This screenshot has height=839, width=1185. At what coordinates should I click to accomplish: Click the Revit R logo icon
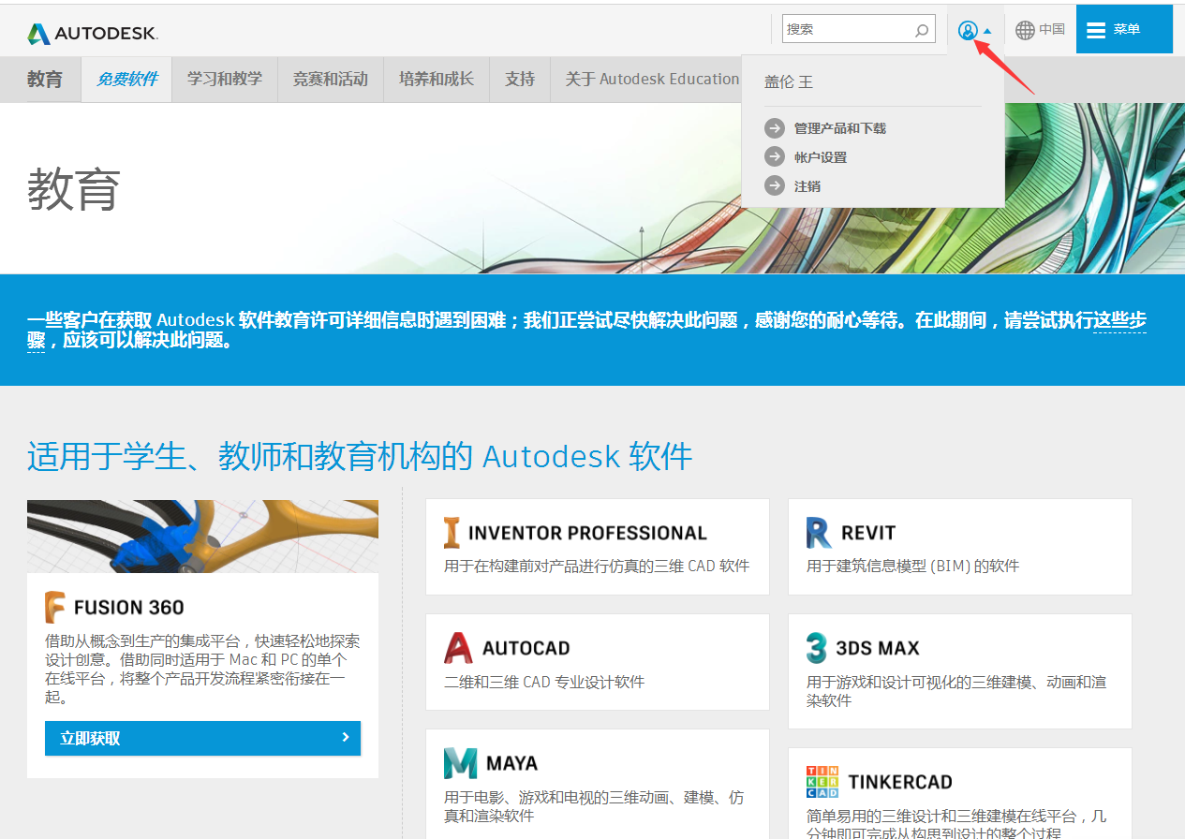point(819,533)
